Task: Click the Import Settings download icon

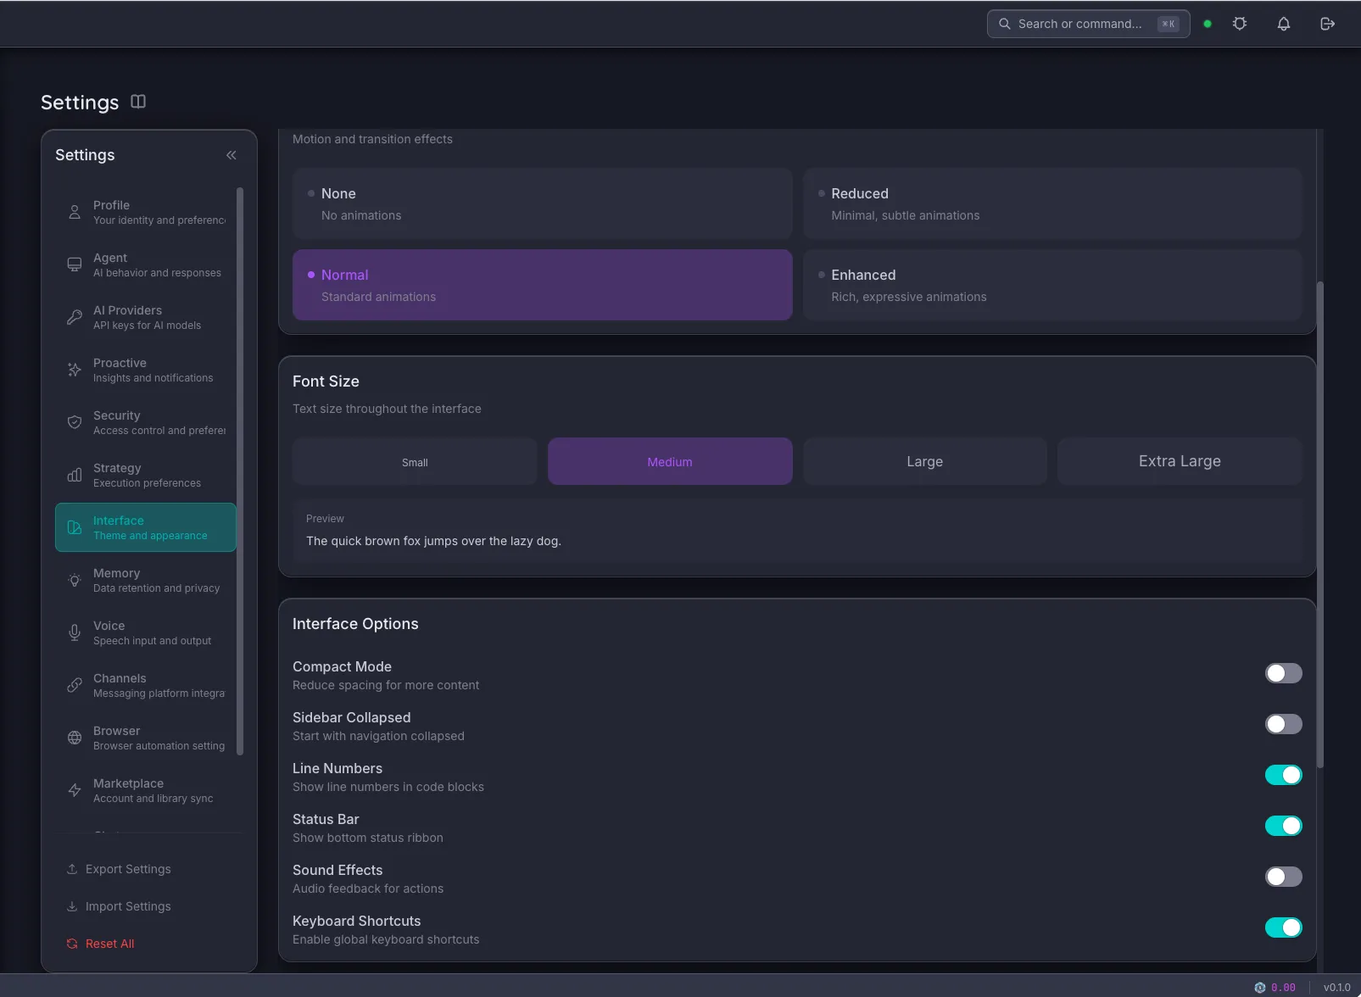Action: click(72, 906)
